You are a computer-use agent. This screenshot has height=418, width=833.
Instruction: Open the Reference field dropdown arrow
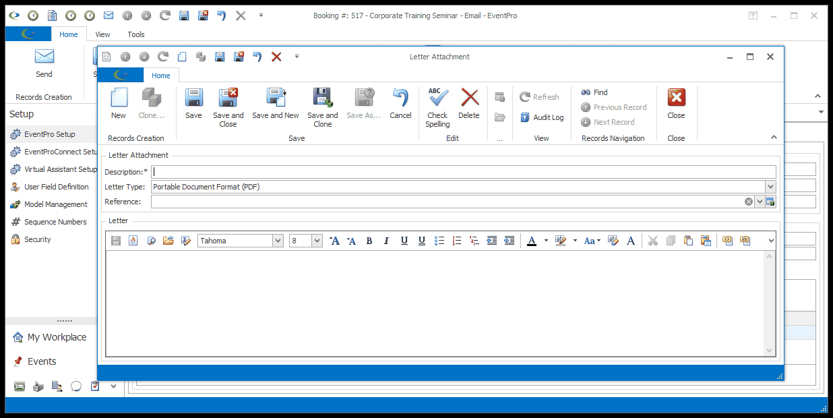(x=760, y=202)
